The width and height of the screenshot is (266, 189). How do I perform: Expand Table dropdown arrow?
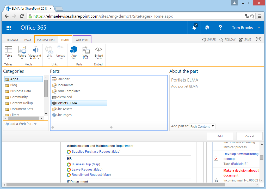coord(9,59)
